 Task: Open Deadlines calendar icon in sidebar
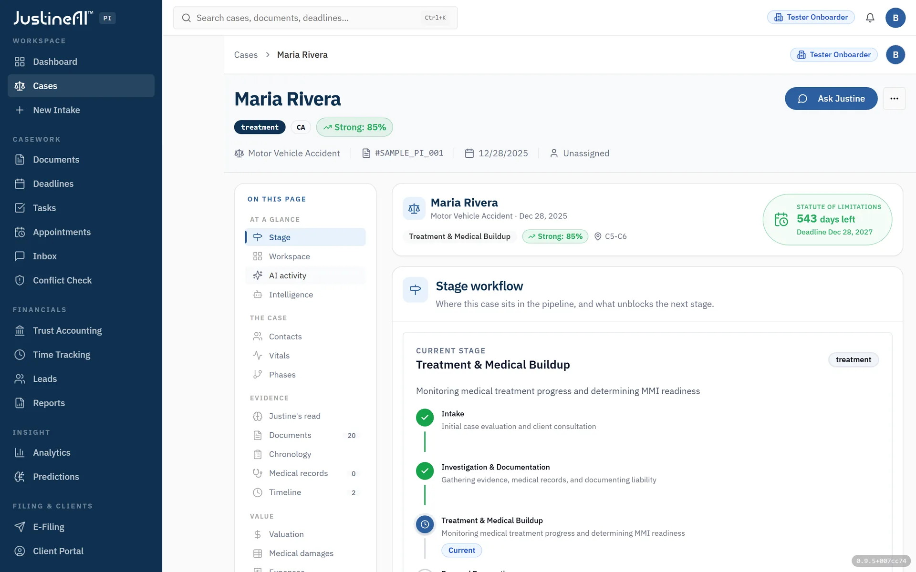20,184
